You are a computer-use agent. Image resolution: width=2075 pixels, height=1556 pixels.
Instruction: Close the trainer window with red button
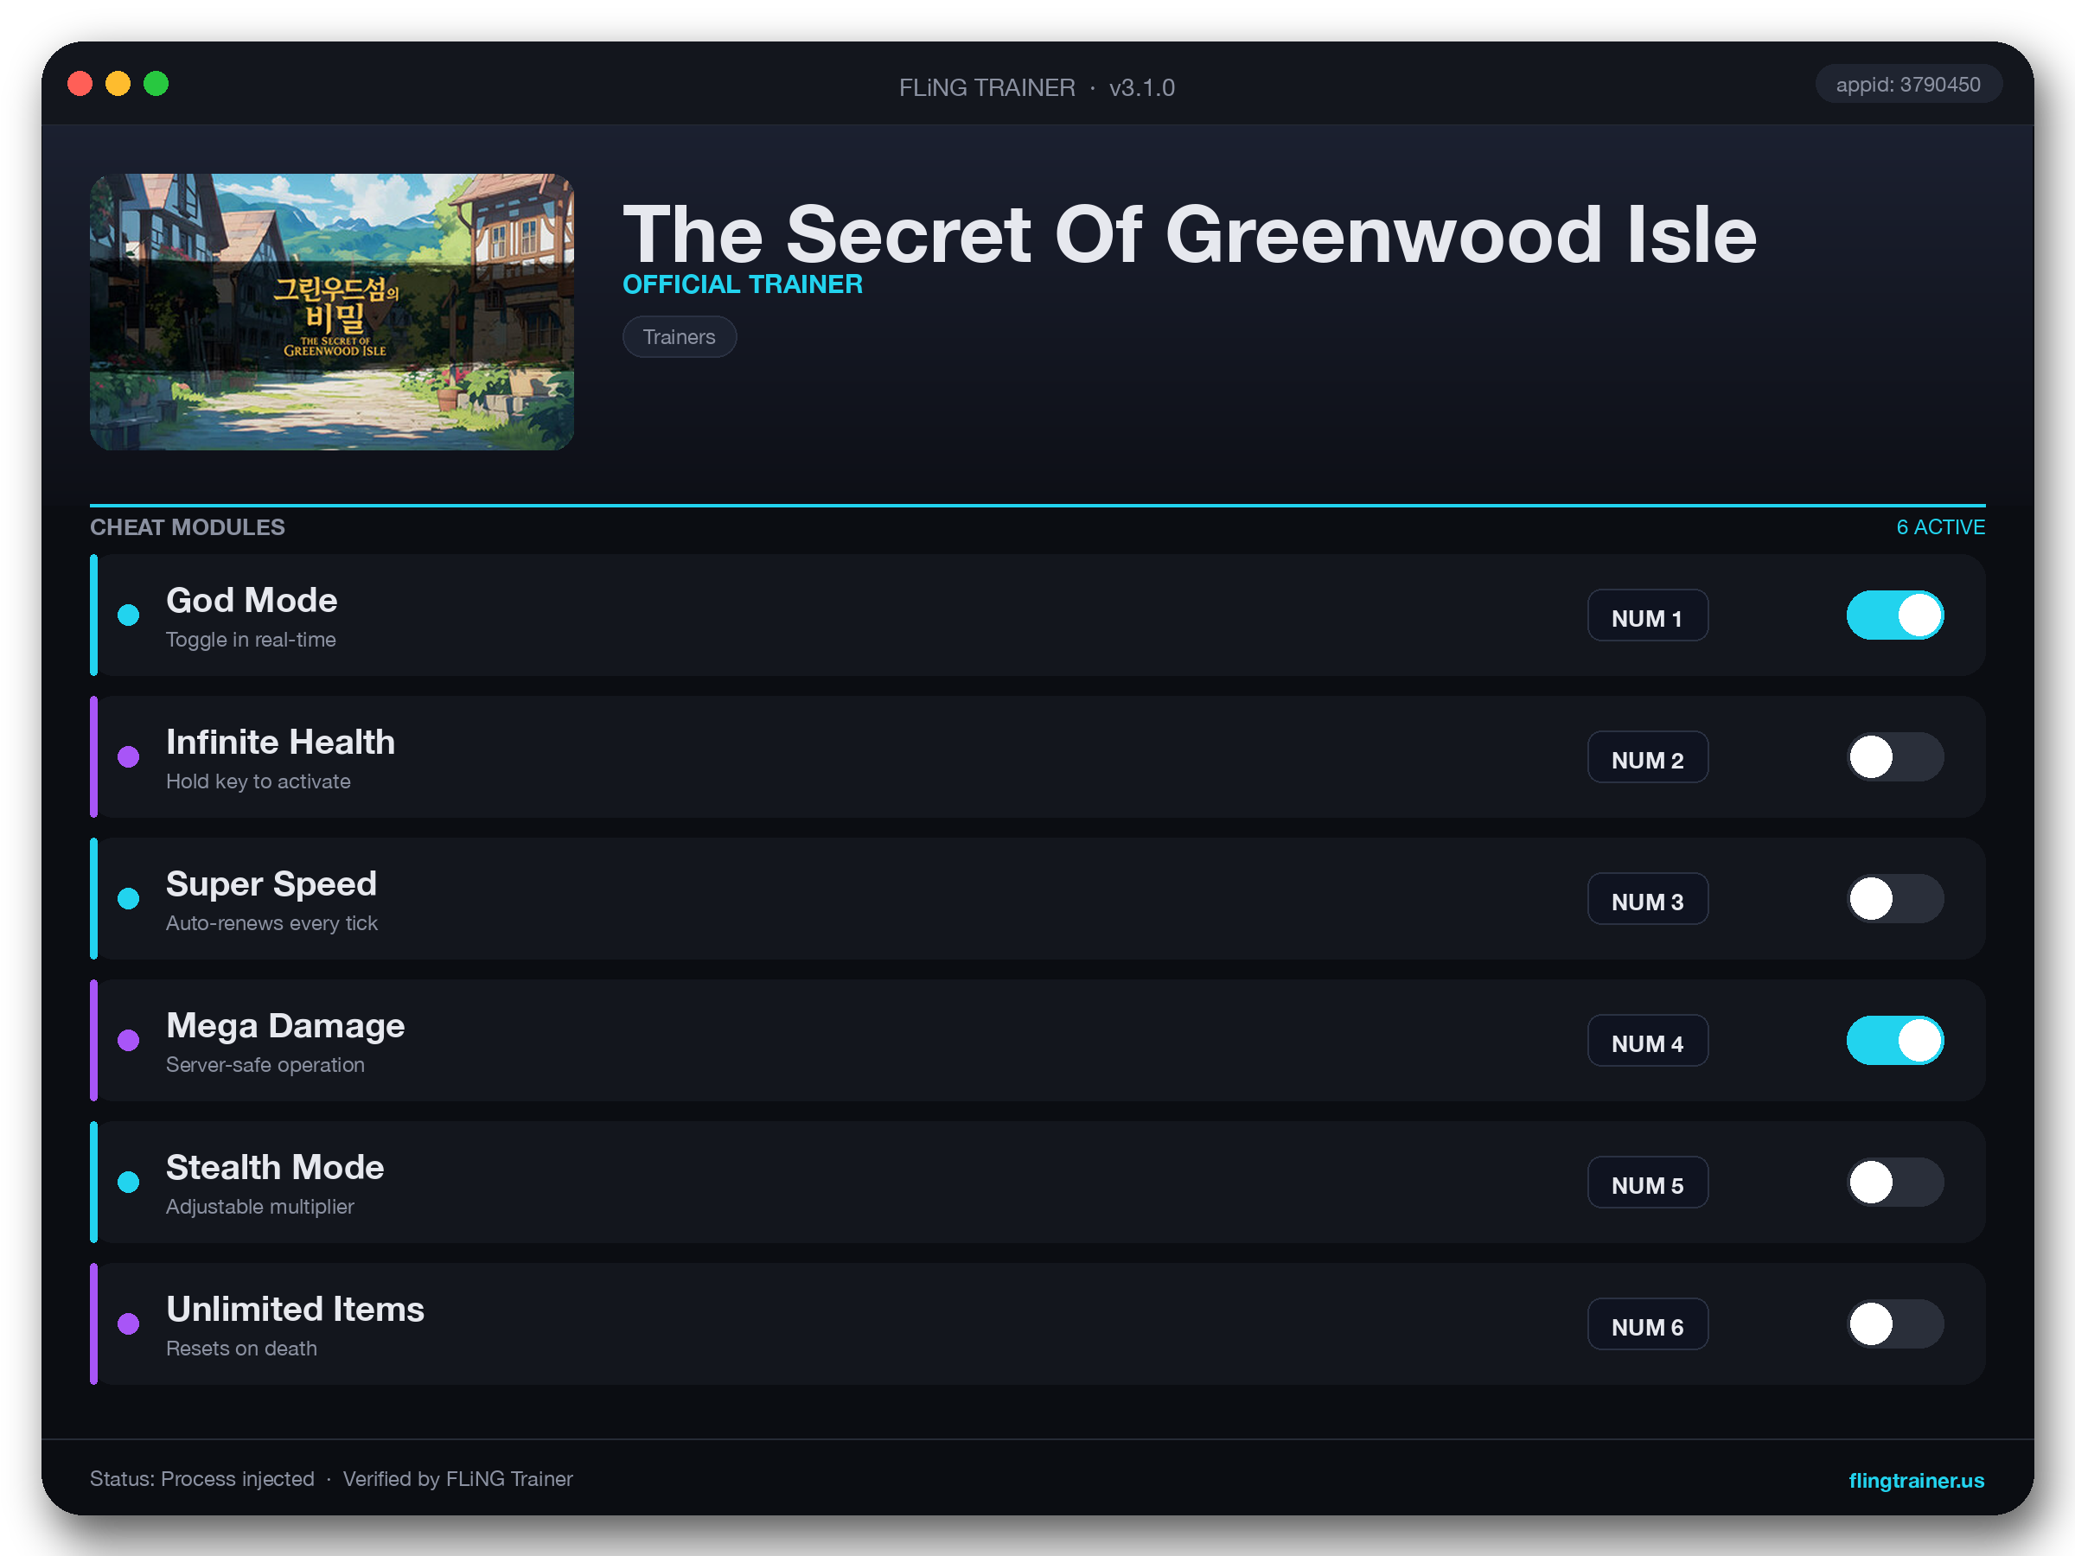point(80,85)
